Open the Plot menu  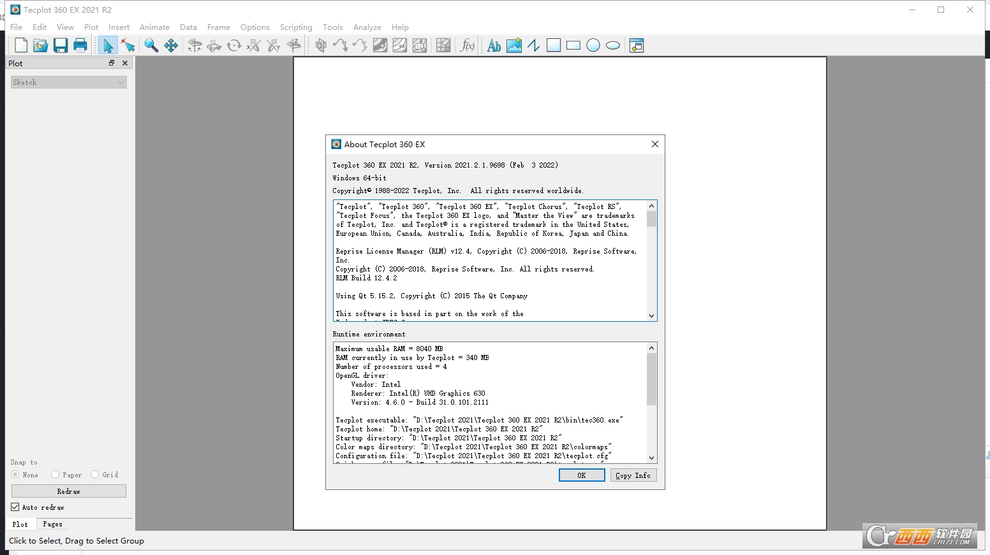91,27
